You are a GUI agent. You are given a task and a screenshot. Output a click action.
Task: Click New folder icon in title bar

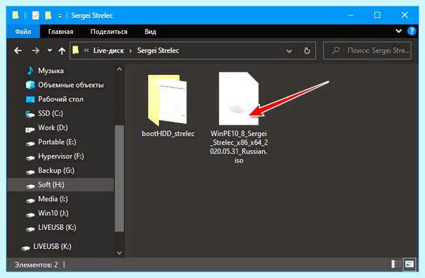point(48,16)
